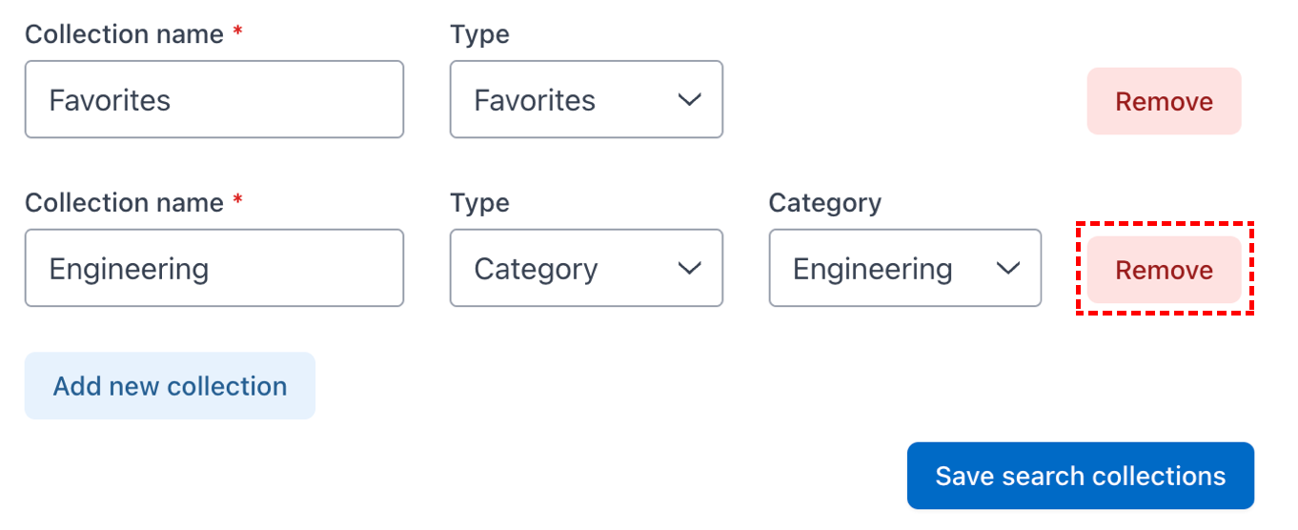Click the Category label above the Engineering dropdown
This screenshot has height=530, width=1298.
[825, 204]
